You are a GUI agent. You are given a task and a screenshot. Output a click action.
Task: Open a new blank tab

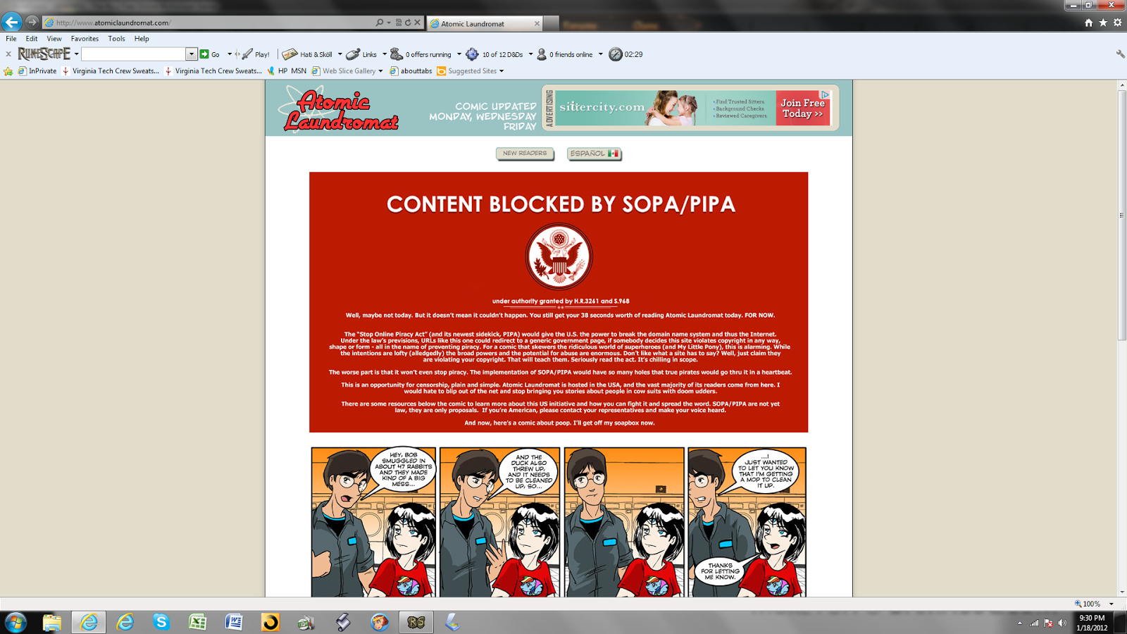click(x=552, y=24)
